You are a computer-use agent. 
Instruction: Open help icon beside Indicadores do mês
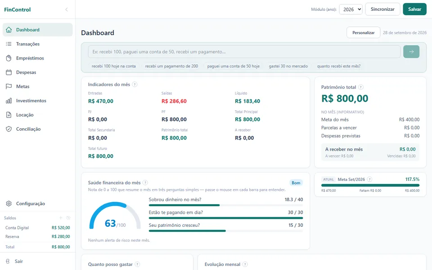tap(135, 85)
